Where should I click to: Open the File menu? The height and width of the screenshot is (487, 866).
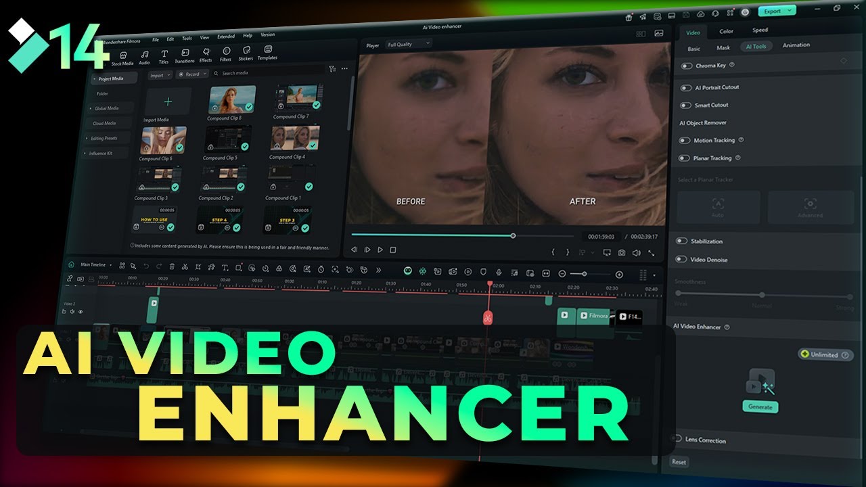point(156,39)
